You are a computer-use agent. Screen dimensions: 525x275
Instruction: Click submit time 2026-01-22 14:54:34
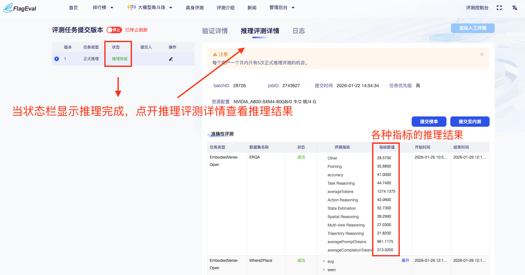click(358, 86)
